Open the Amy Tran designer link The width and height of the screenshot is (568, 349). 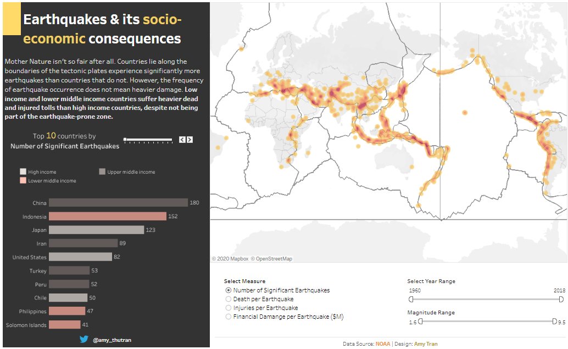426,344
